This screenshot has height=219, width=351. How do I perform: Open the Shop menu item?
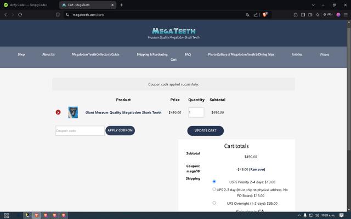pyautogui.click(x=21, y=54)
